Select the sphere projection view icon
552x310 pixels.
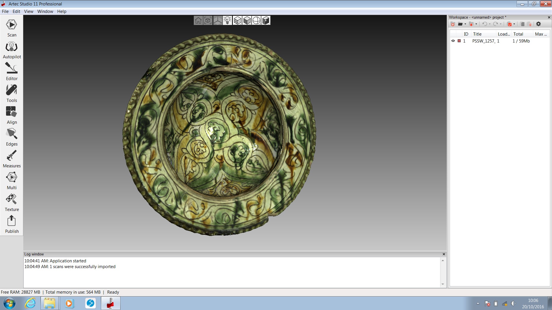[x=256, y=20]
